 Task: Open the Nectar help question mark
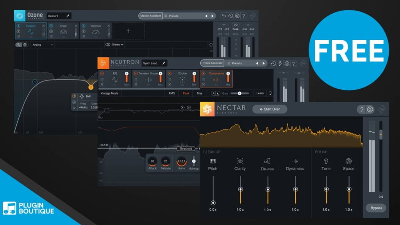pos(361,109)
